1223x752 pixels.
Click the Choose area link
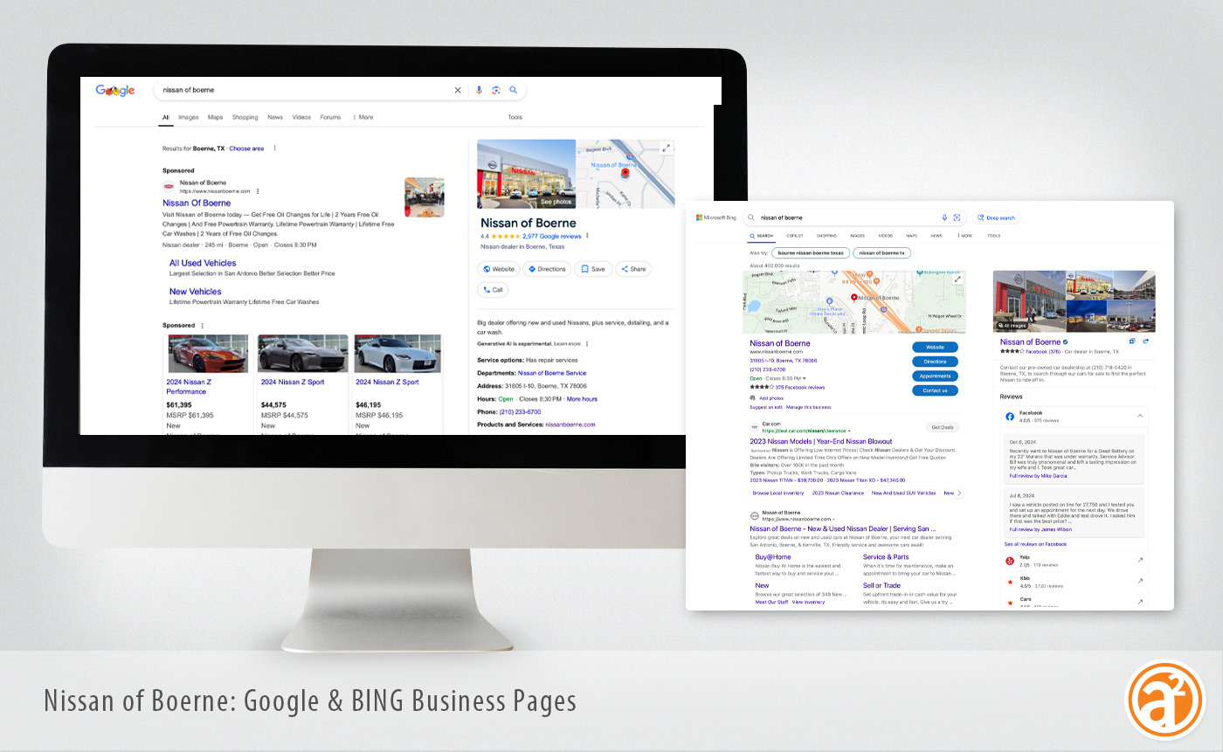point(246,148)
